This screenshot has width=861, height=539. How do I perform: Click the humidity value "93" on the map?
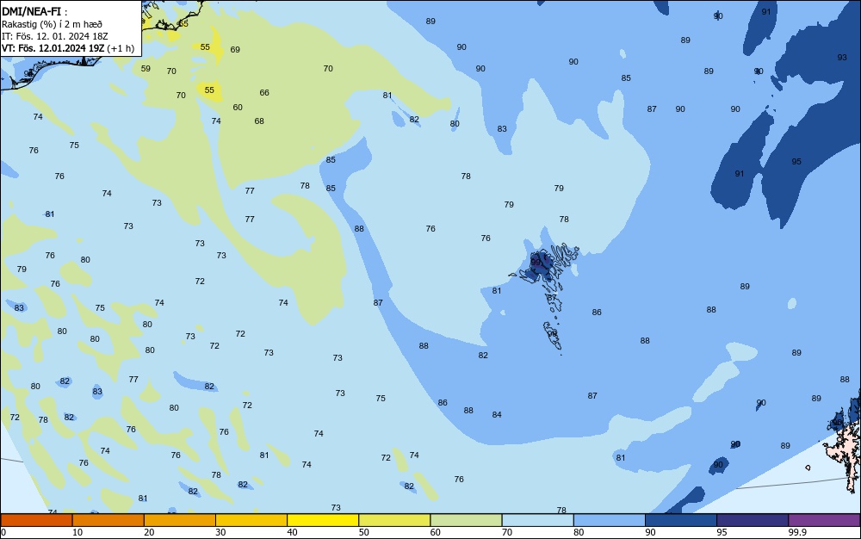click(842, 57)
